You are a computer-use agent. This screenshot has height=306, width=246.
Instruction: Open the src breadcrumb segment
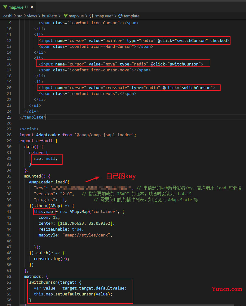[x=20, y=16]
